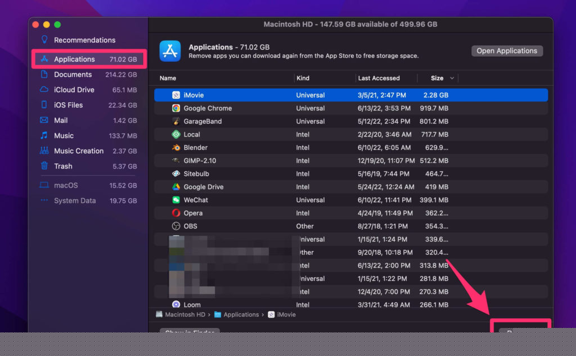Image resolution: width=576 pixels, height=356 pixels.
Task: Click the iMovie app icon in list
Action: (x=176, y=95)
